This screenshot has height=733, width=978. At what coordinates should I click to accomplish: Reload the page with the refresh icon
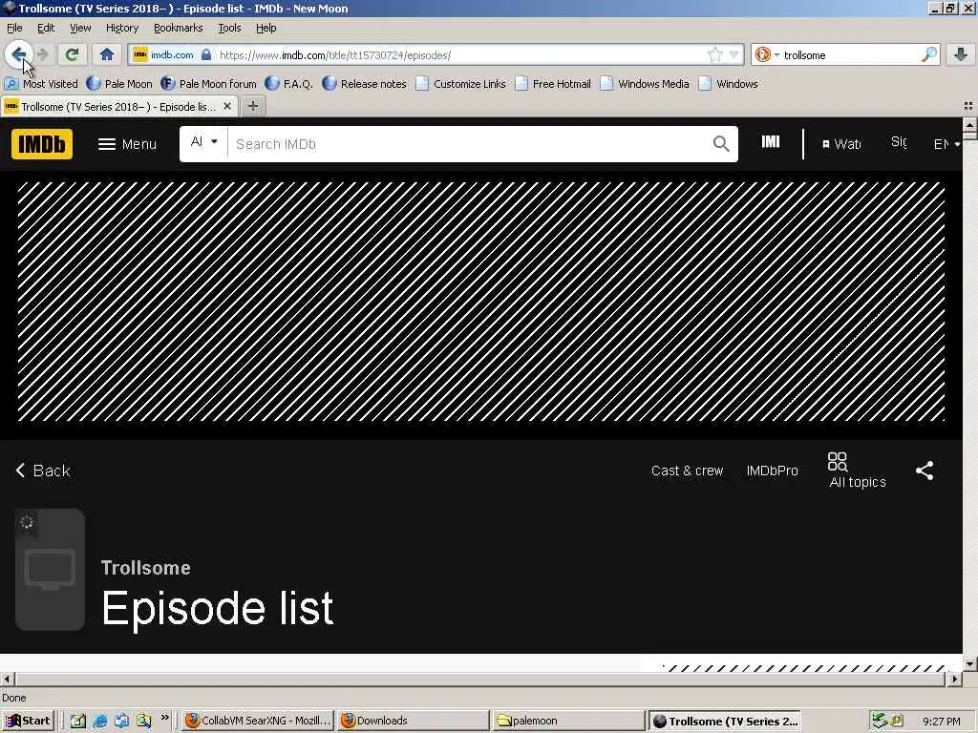pyautogui.click(x=72, y=54)
